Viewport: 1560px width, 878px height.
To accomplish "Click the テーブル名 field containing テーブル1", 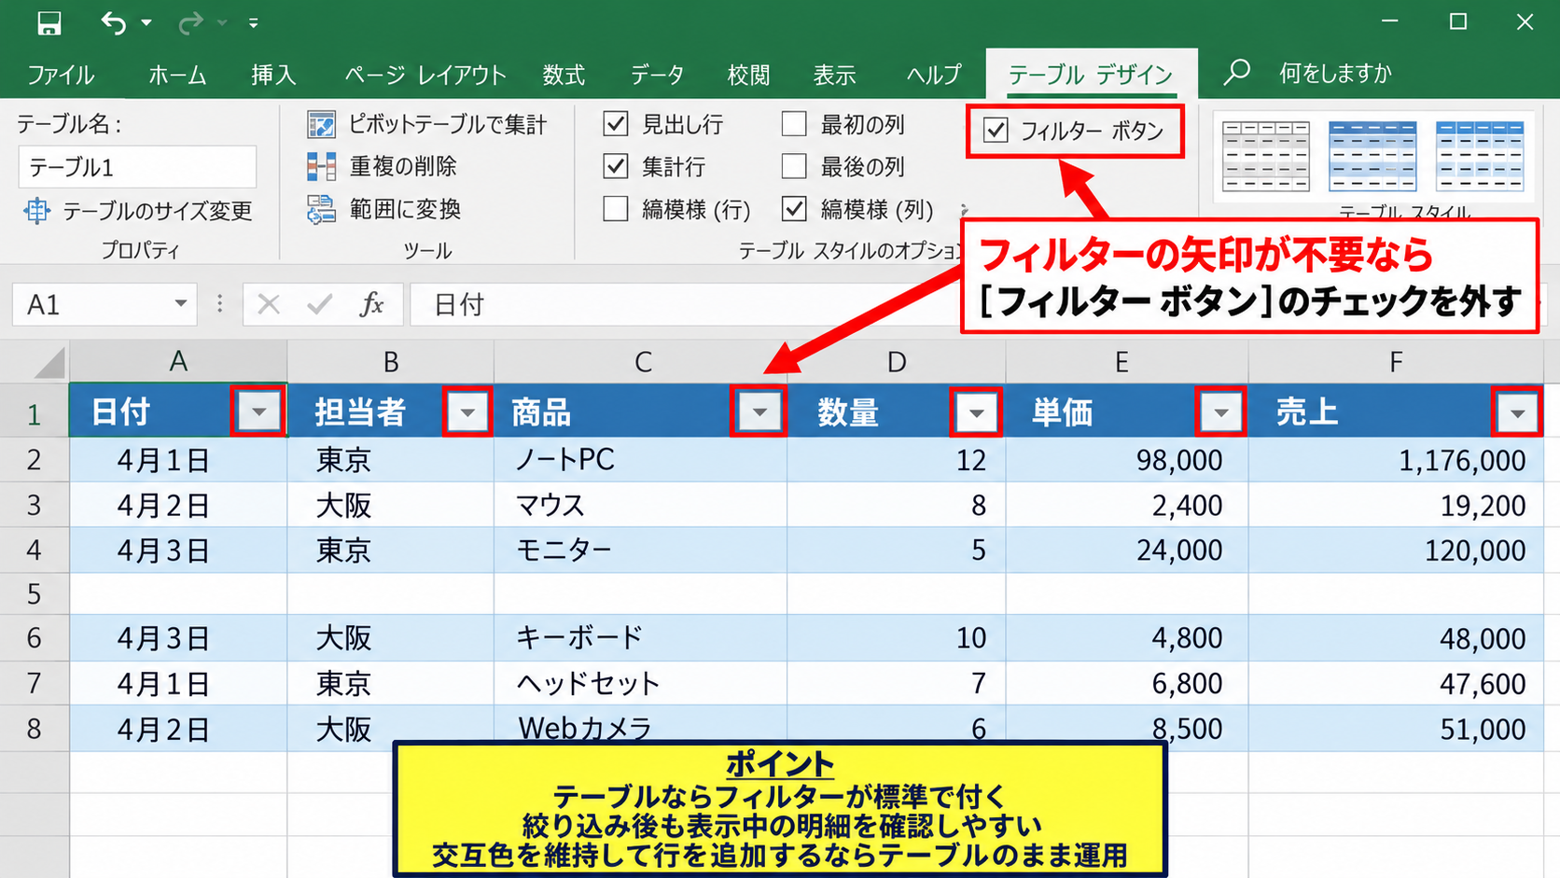I will pyautogui.click(x=137, y=167).
